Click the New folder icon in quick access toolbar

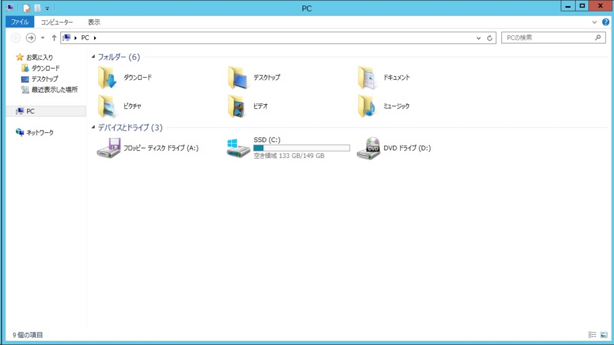(37, 8)
